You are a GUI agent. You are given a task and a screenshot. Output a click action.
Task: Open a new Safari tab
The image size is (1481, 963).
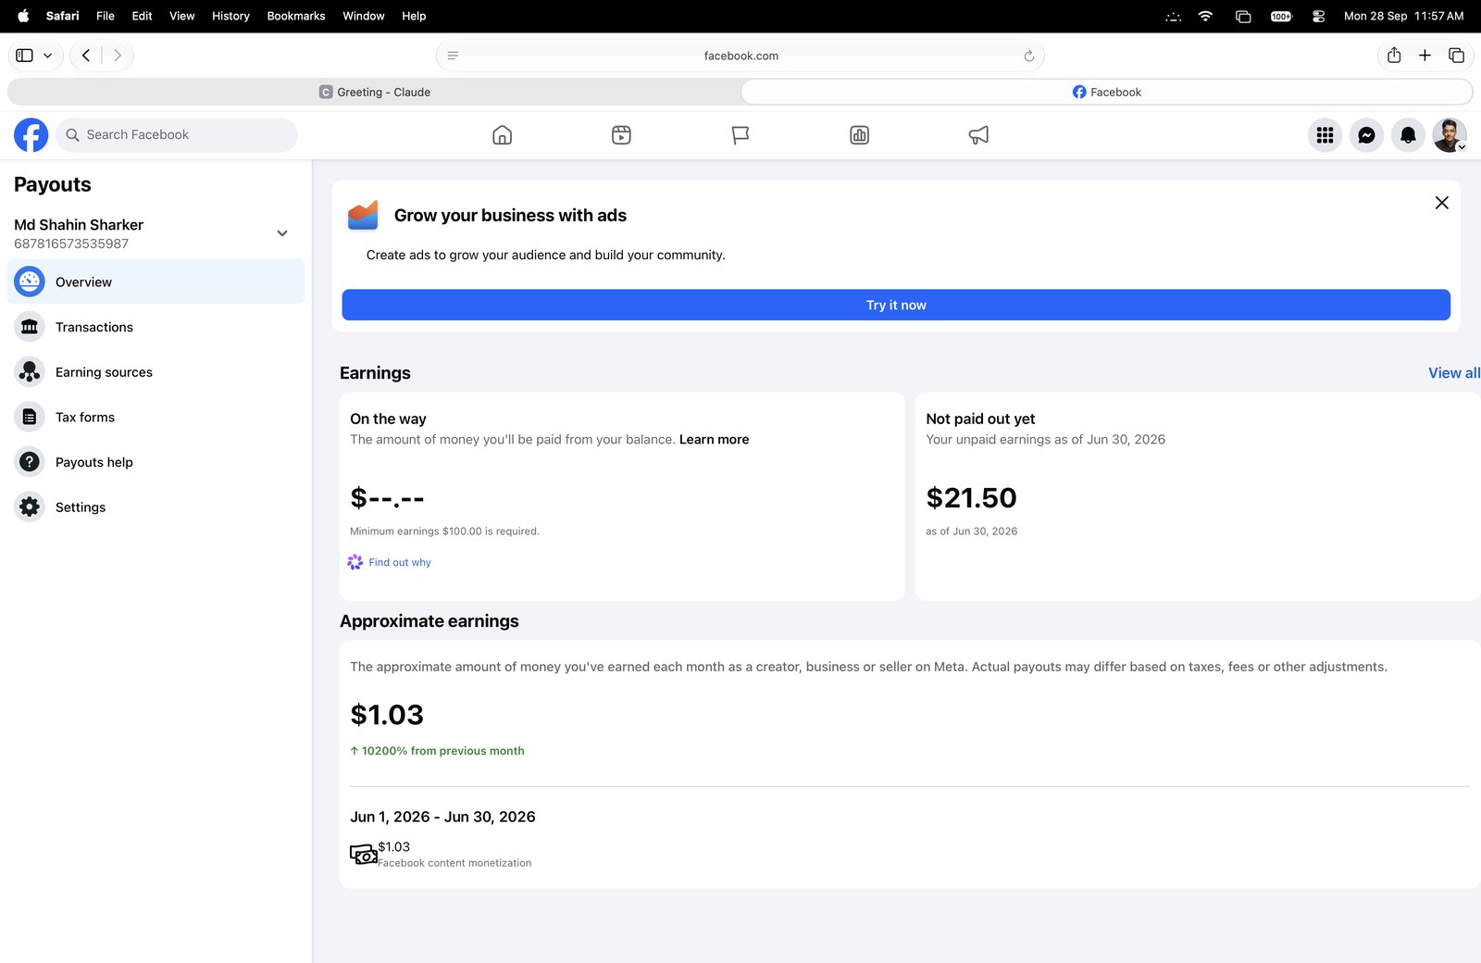pyautogui.click(x=1425, y=56)
